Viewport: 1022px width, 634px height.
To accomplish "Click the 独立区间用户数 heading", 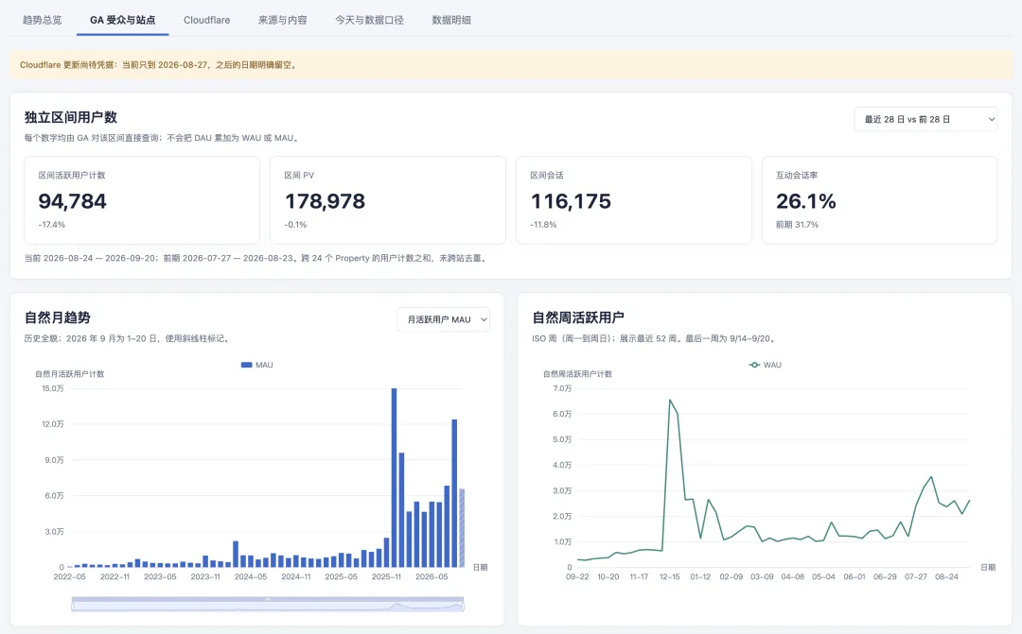I will [70, 117].
